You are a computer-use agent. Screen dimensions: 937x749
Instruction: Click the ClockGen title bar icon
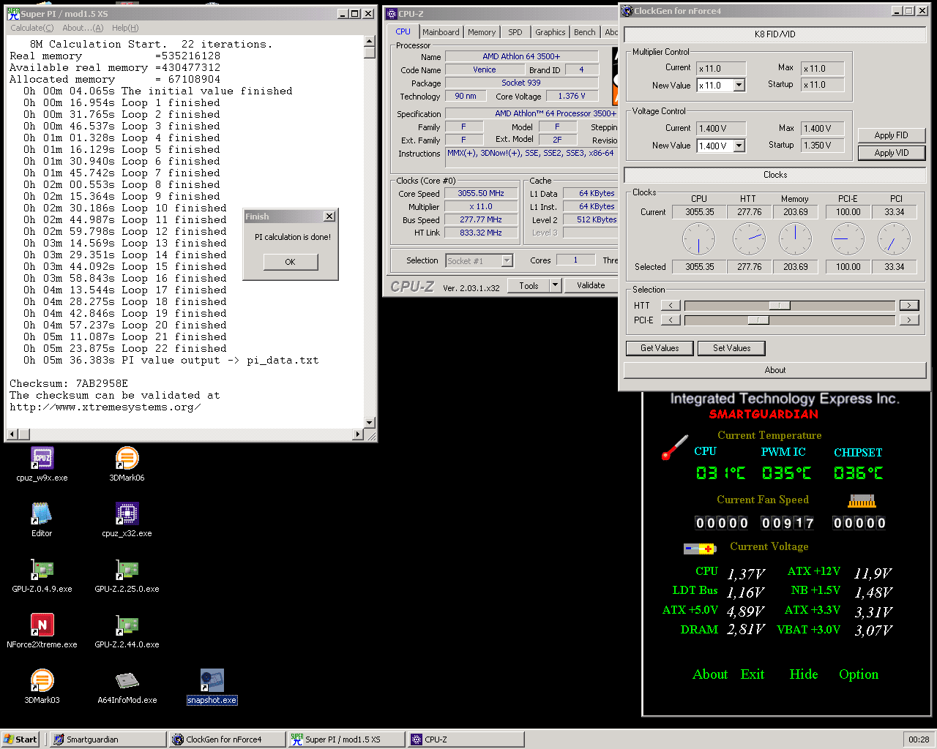click(627, 11)
